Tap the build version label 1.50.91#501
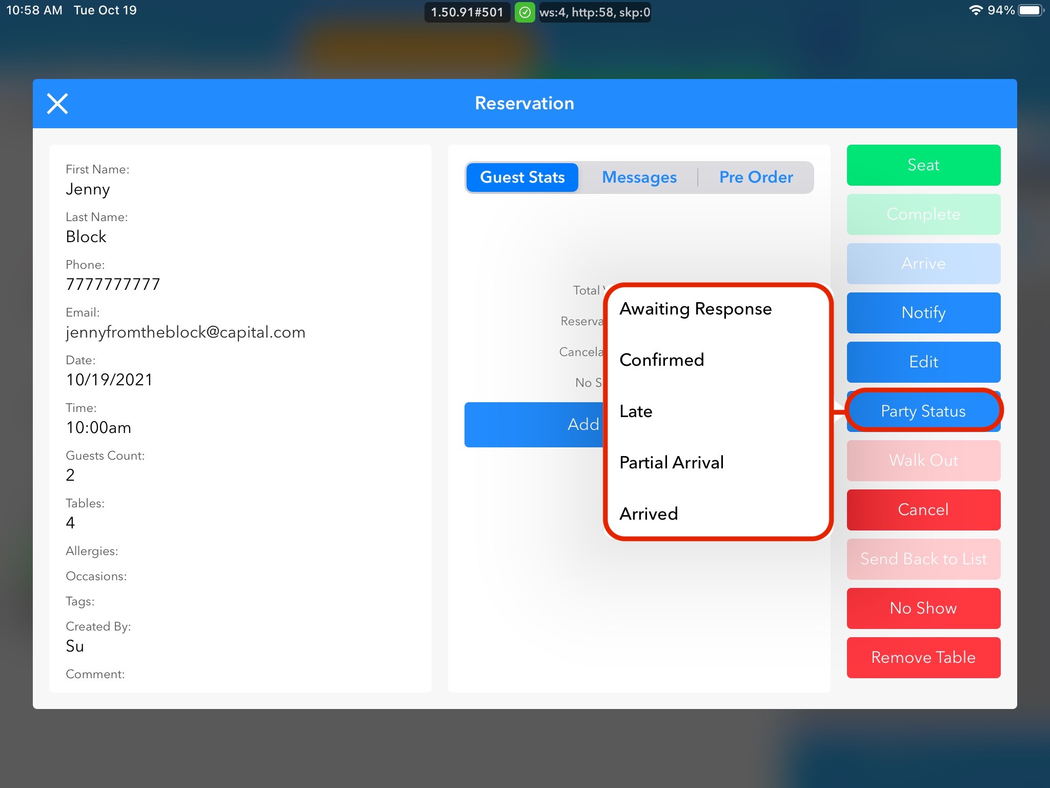Screen dimensions: 1050x788 [467, 12]
